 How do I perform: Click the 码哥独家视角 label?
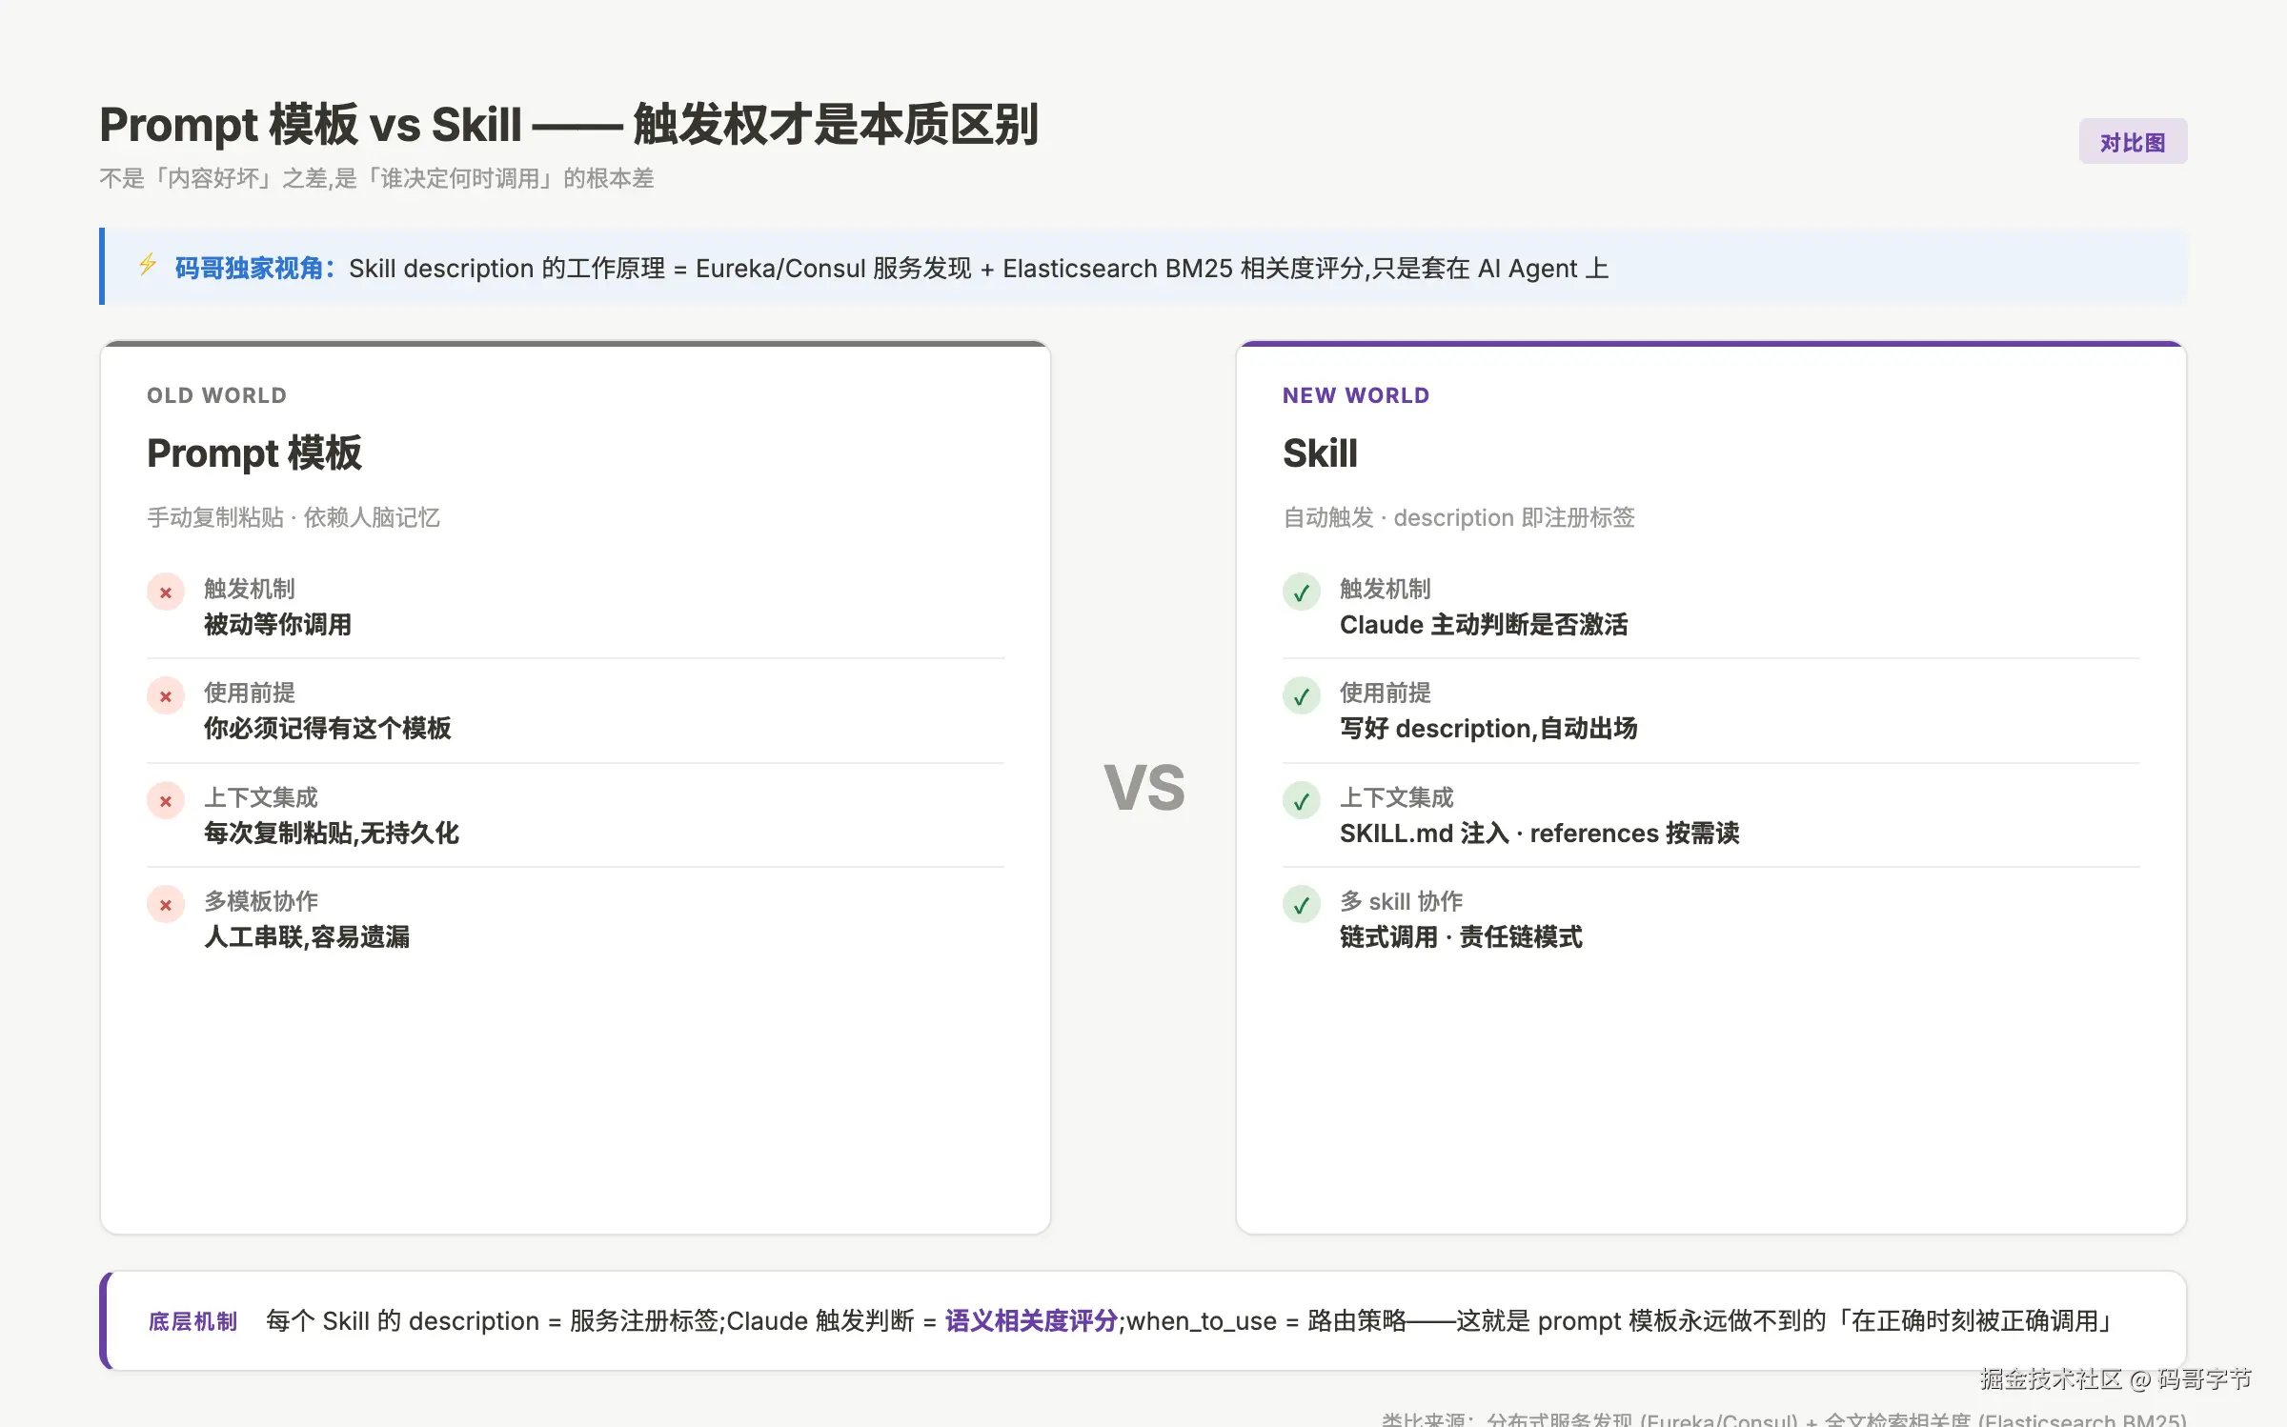255,269
